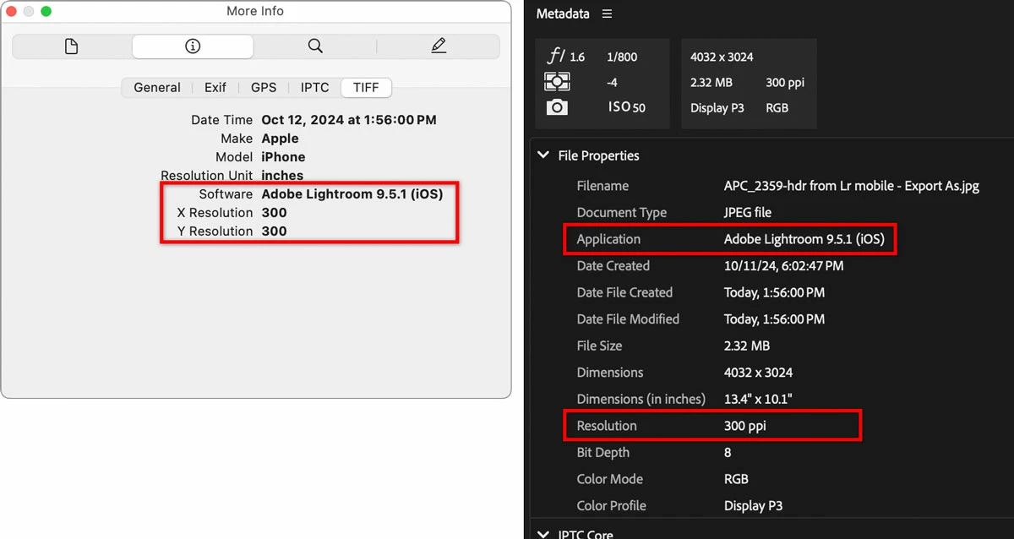This screenshot has height=539, width=1014.
Task: Click the Bit Depth value 8
Action: [x=728, y=453]
